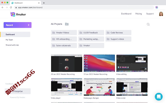Viewport: 166px width, 103px height.
Task: Reload the page with the refresh icon
Action: (x=11, y=7)
